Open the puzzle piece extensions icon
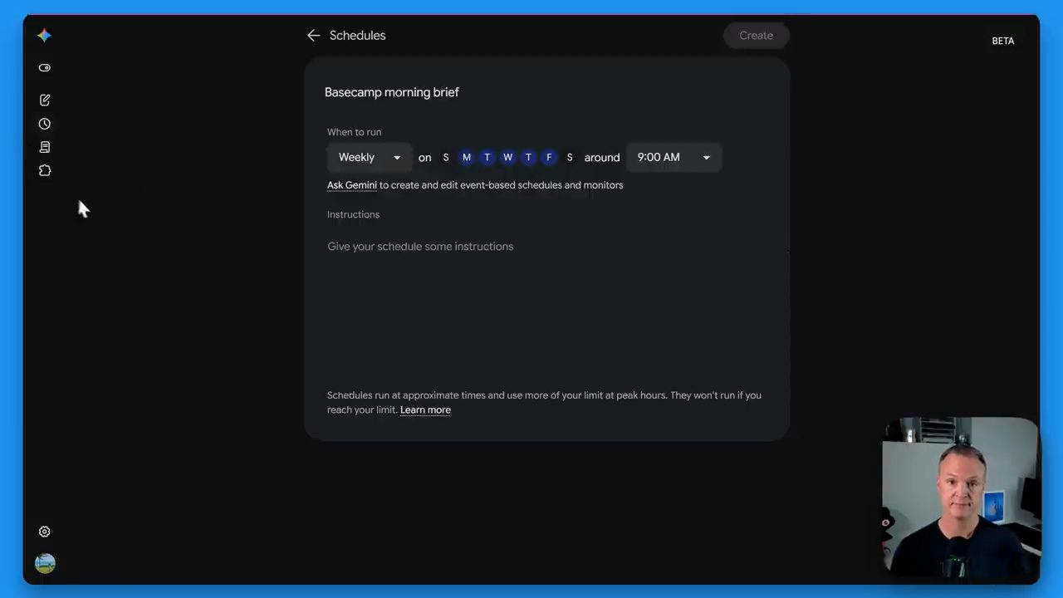 [x=45, y=170]
